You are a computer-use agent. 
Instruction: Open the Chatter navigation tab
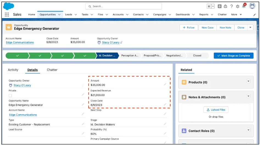click(222, 15)
